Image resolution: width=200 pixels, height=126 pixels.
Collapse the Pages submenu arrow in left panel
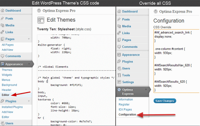coord(29,39)
